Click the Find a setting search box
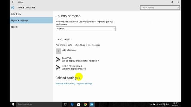 (160, 7)
